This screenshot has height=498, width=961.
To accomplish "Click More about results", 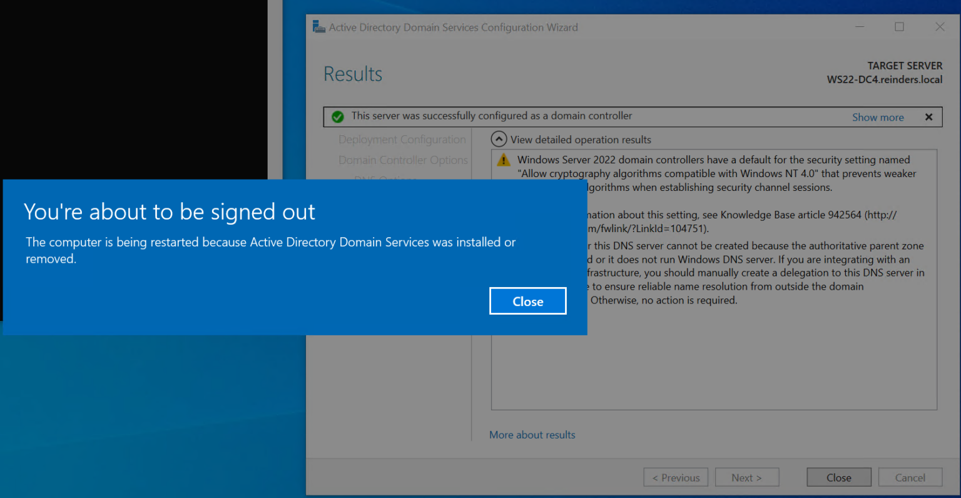I will (532, 434).
